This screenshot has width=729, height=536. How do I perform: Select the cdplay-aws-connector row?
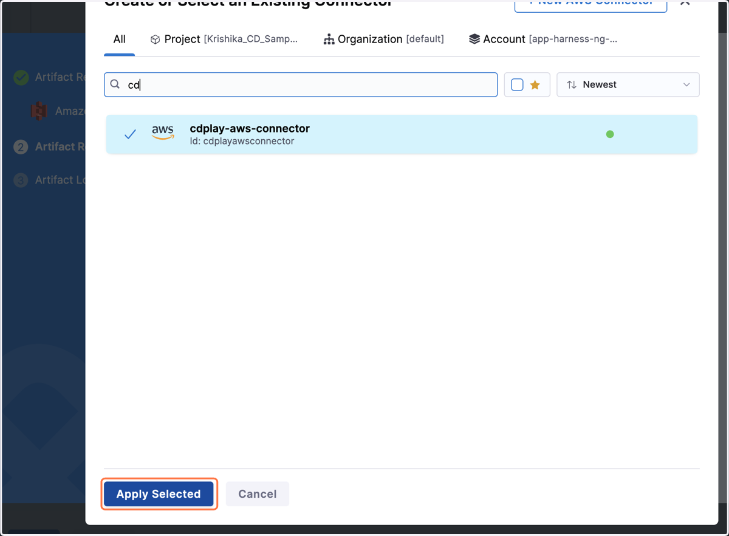coord(402,134)
